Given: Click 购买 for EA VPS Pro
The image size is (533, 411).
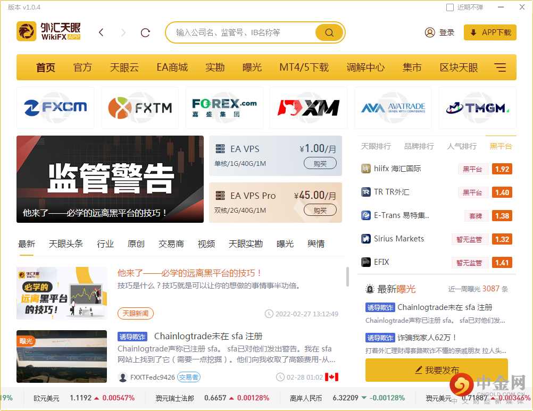Looking at the screenshot, I should [x=320, y=210].
